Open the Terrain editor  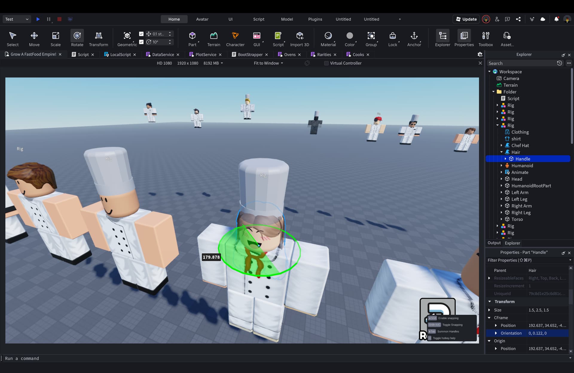point(213,38)
